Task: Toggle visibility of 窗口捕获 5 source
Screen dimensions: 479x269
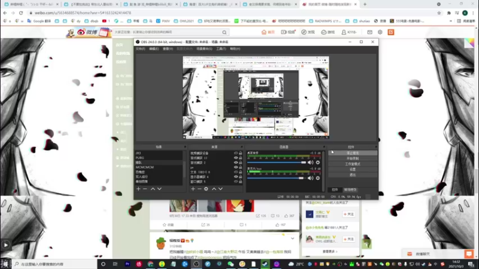Action: click(x=235, y=182)
